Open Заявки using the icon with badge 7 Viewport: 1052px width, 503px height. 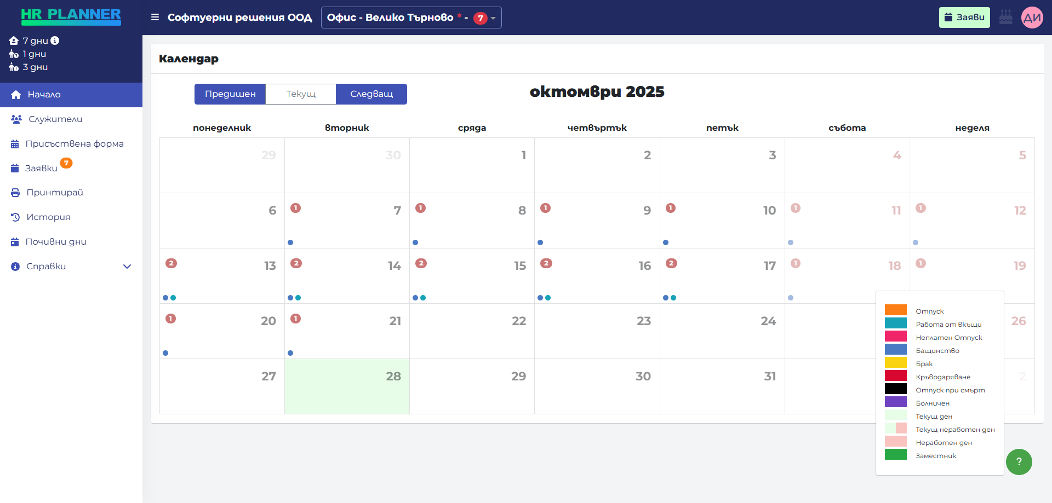point(15,167)
